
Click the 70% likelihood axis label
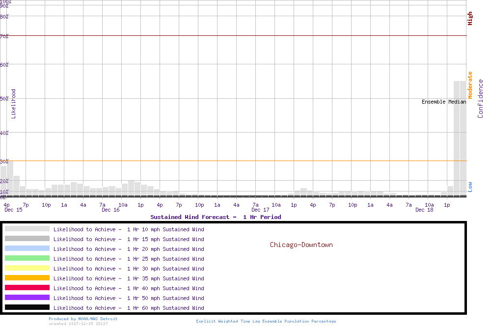click(x=4, y=37)
